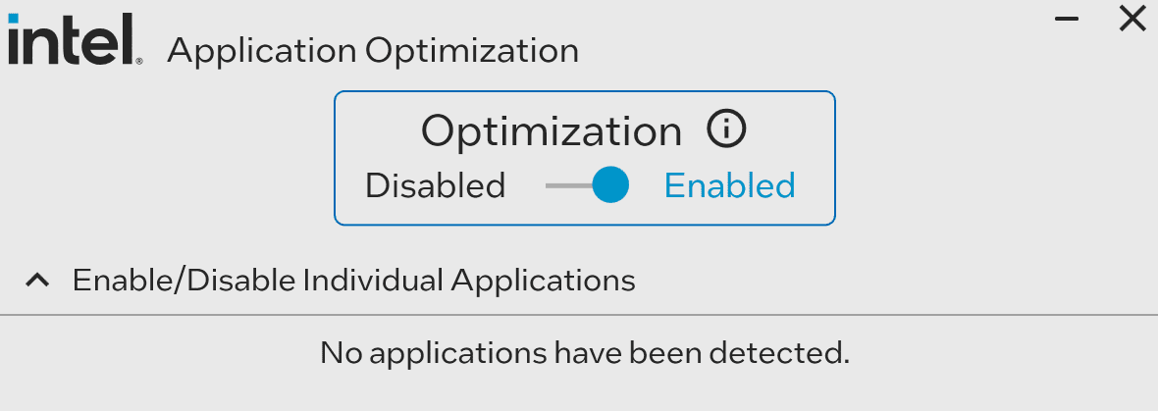Open the Optimization info icon
This screenshot has width=1158, height=412.
pyautogui.click(x=727, y=129)
